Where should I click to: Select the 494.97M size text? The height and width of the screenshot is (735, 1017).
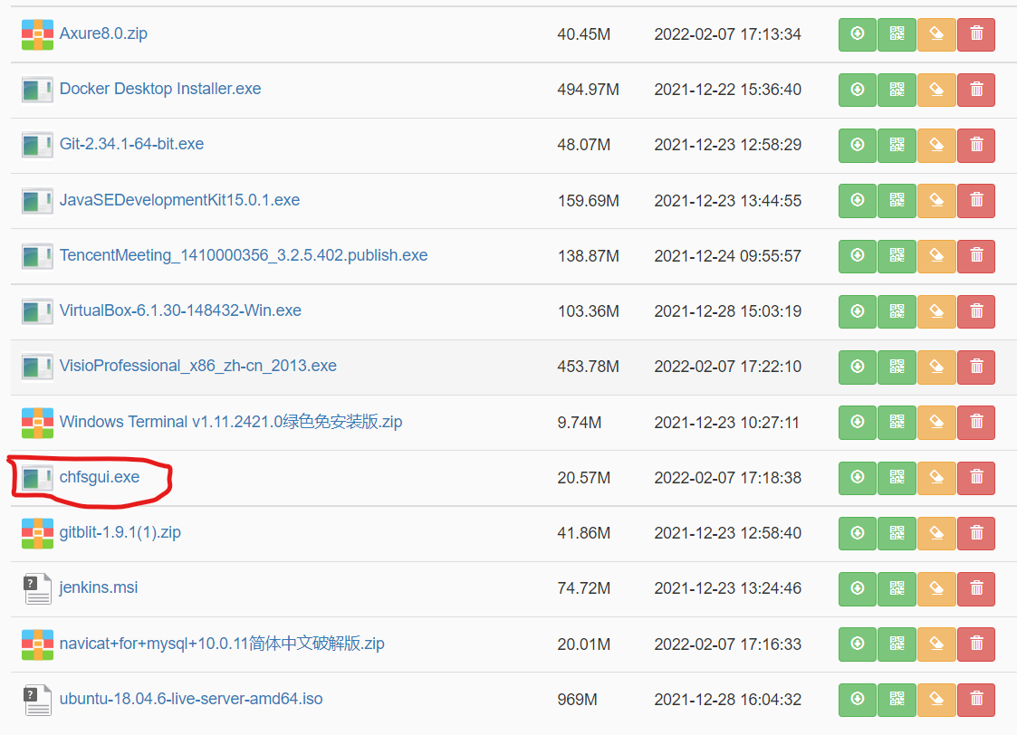pos(589,90)
